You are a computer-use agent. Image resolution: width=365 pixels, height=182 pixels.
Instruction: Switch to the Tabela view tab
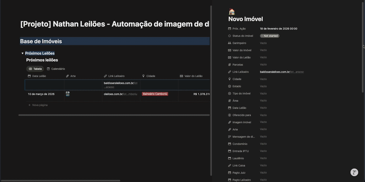[x=35, y=69]
